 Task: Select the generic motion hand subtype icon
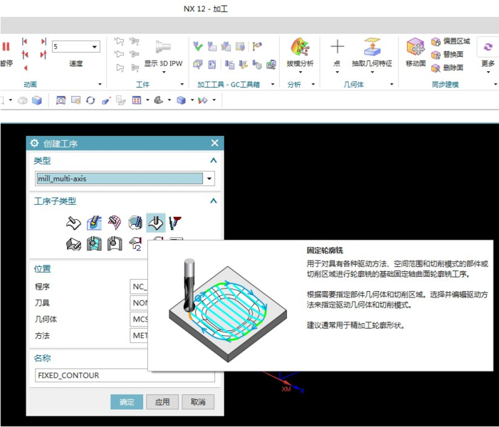coord(135,244)
